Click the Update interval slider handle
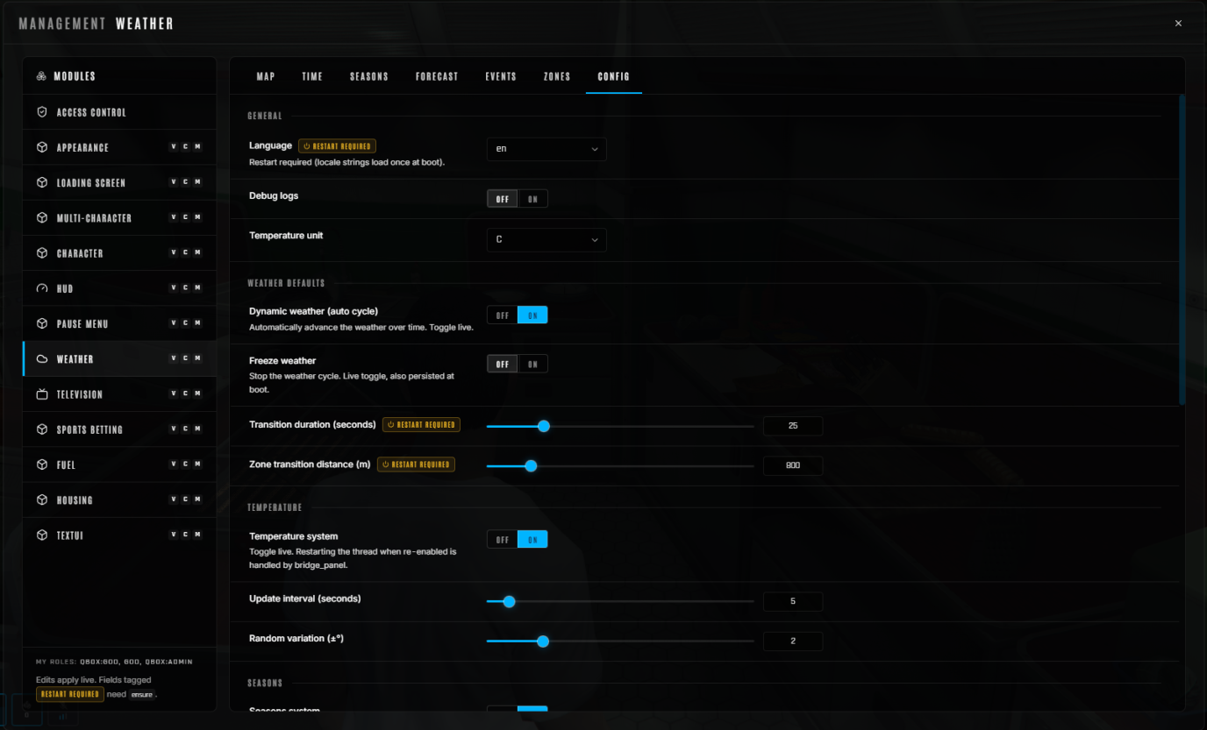Screen dimensions: 1207x730 point(509,602)
